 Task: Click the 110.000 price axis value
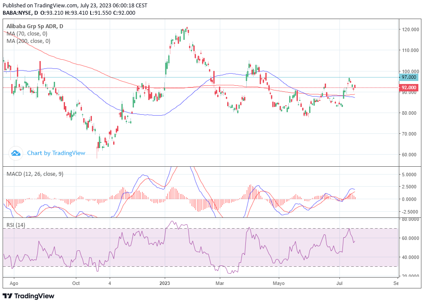pyautogui.click(x=410, y=50)
